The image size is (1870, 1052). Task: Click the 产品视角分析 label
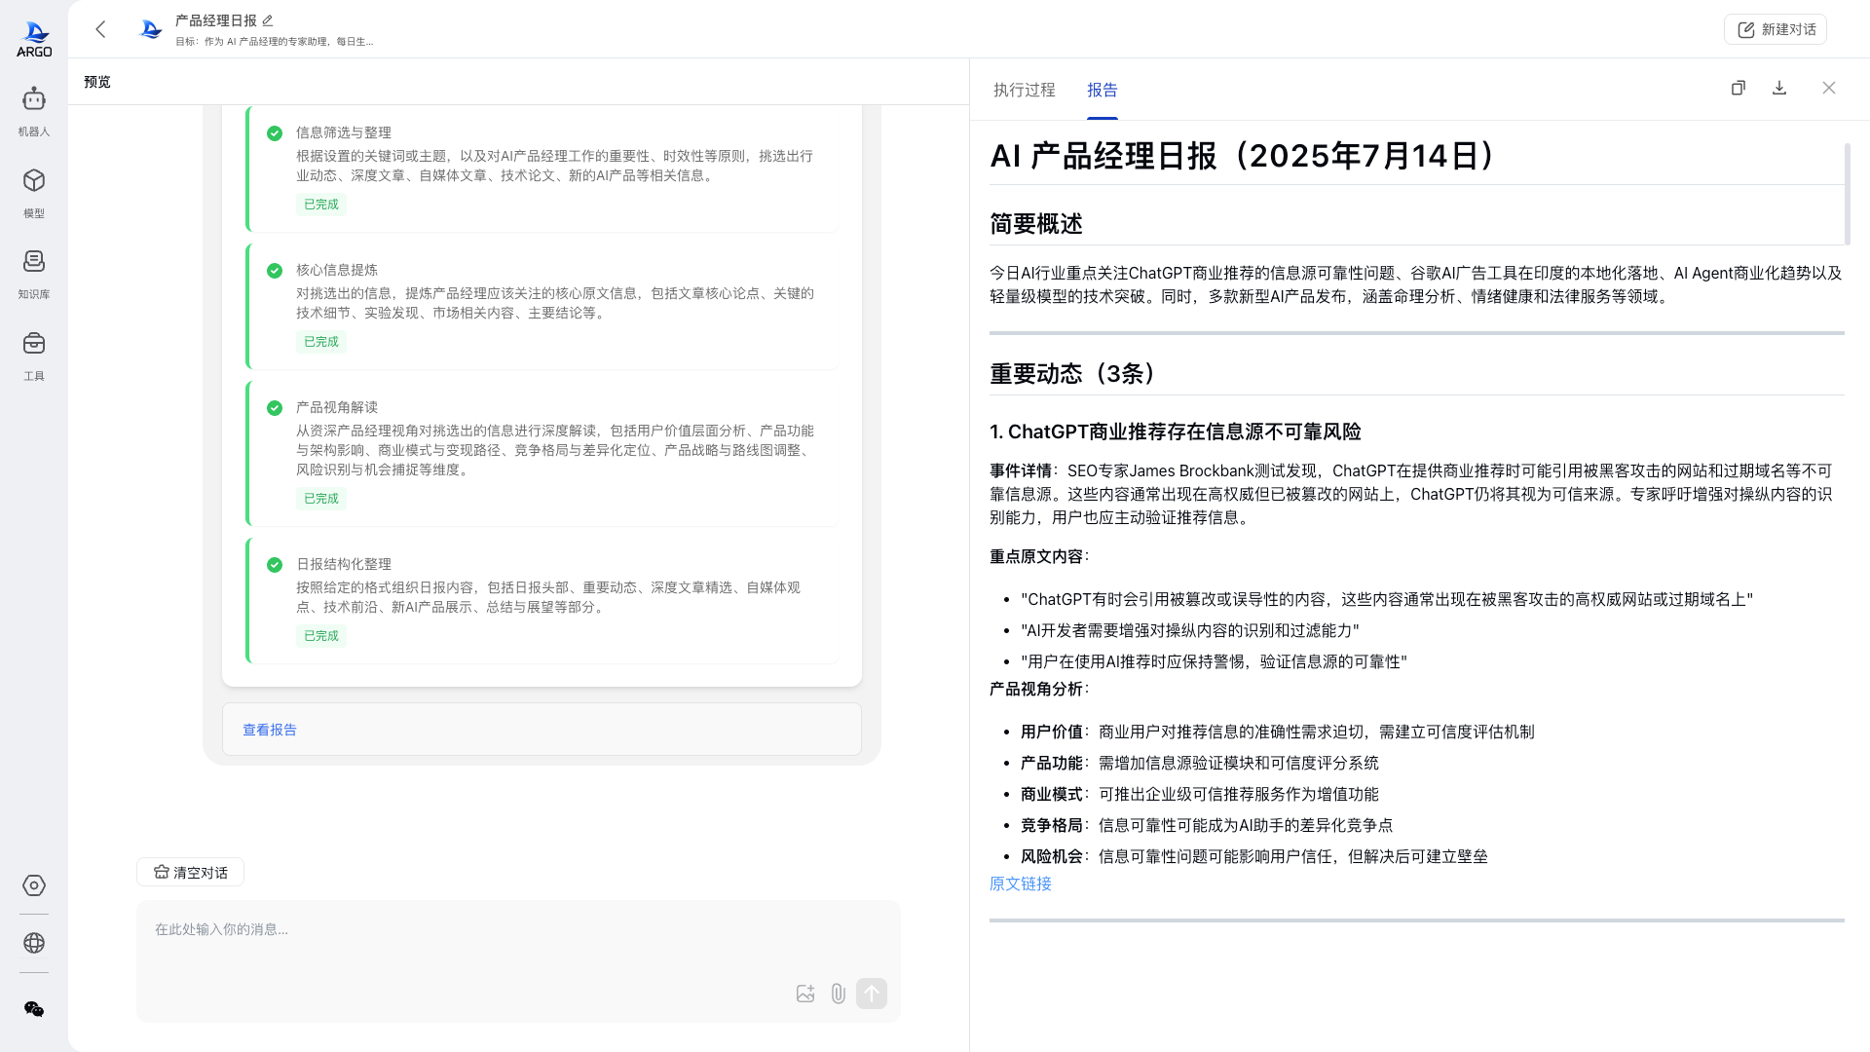1039,689
